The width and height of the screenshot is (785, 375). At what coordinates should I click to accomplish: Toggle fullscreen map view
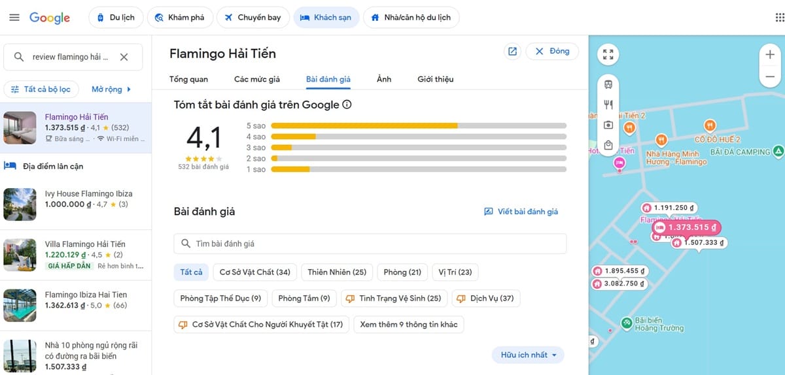tap(608, 54)
